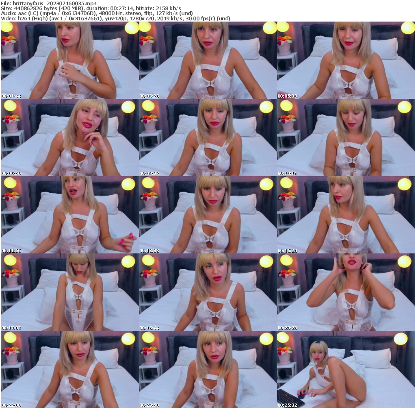Click the final thumbnail at 00:25:32
This screenshot has height=408, width=416.
[x=347, y=368]
